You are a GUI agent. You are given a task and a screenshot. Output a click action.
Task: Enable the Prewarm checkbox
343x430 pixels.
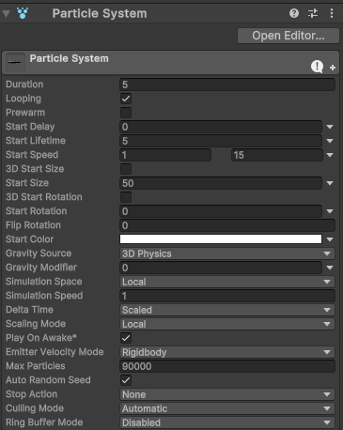pos(126,113)
